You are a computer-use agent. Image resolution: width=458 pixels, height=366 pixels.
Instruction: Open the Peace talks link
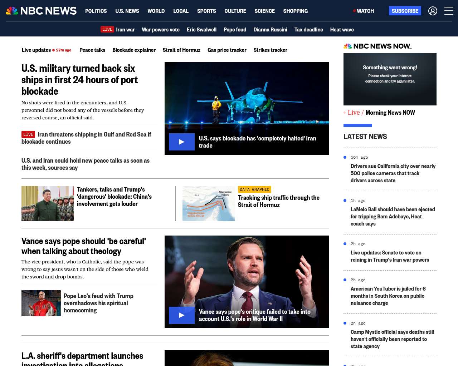(x=92, y=50)
